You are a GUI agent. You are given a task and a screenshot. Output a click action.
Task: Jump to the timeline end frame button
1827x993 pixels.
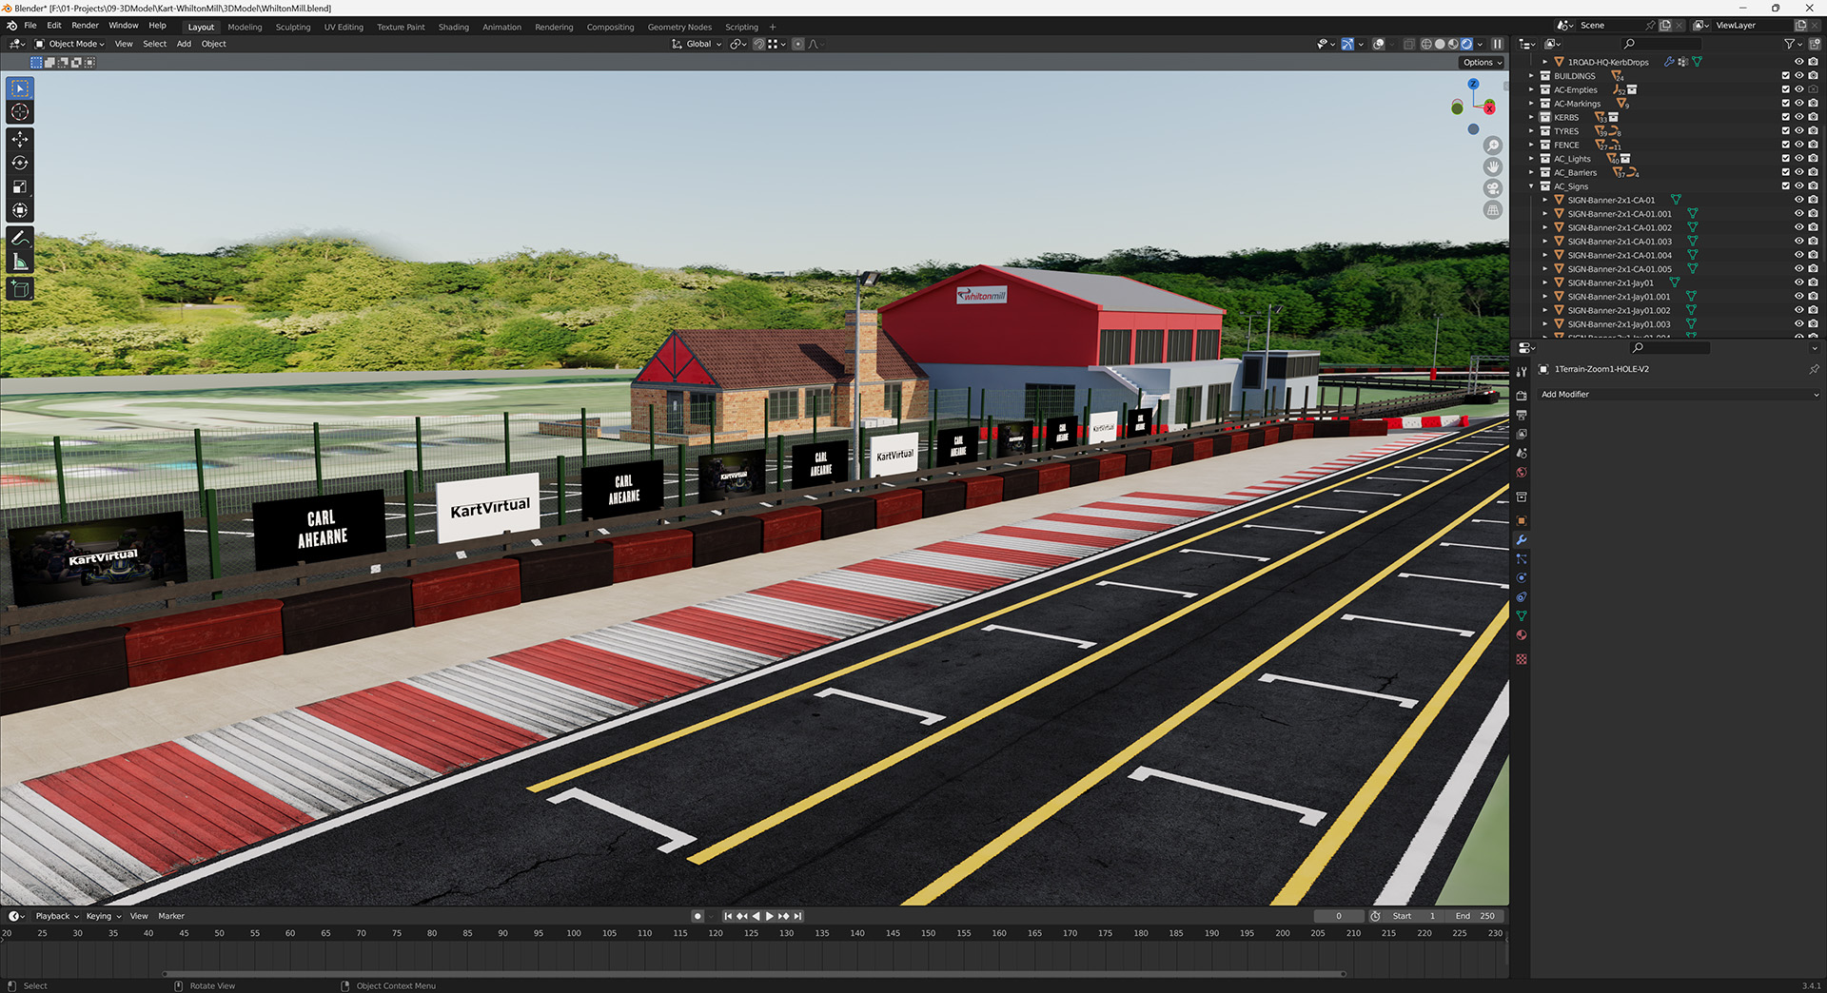coord(798,916)
